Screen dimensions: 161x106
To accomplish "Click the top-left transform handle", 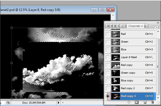I will pyautogui.click(x=12, y=28).
